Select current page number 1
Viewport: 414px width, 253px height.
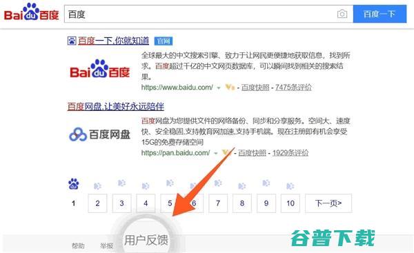(73, 203)
